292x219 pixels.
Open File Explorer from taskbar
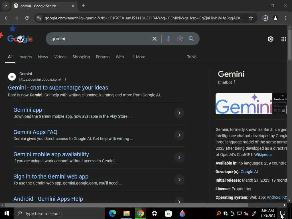tap(126, 213)
